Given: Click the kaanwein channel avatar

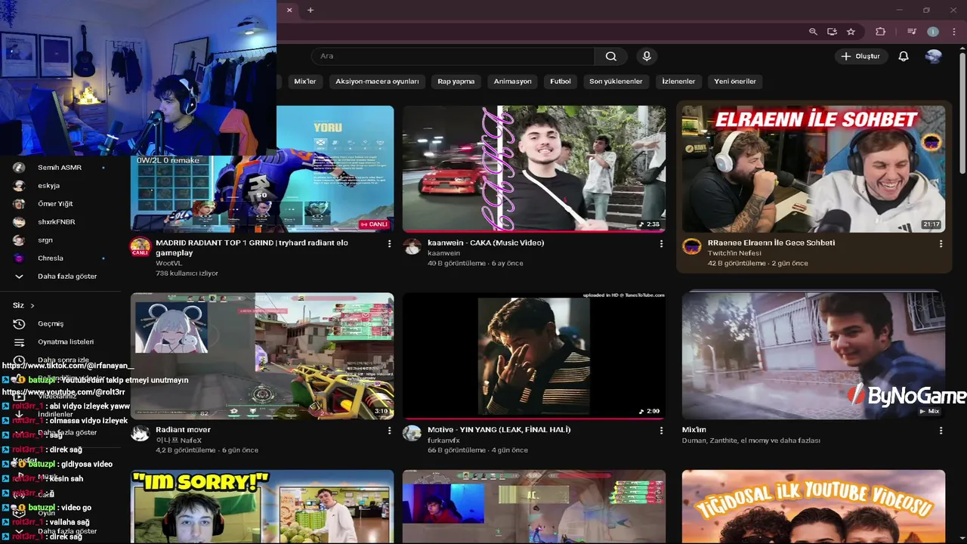Looking at the screenshot, I should tap(412, 247).
